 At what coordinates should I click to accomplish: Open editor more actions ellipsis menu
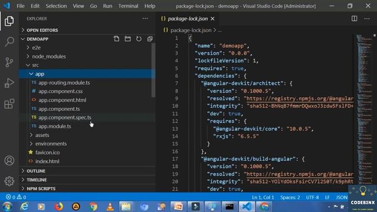pos(367,18)
